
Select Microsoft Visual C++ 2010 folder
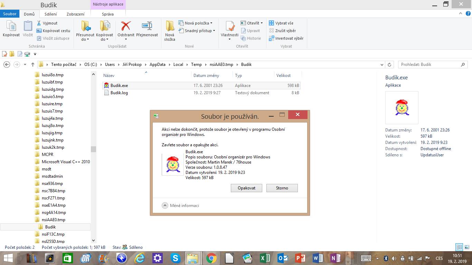(x=66, y=162)
